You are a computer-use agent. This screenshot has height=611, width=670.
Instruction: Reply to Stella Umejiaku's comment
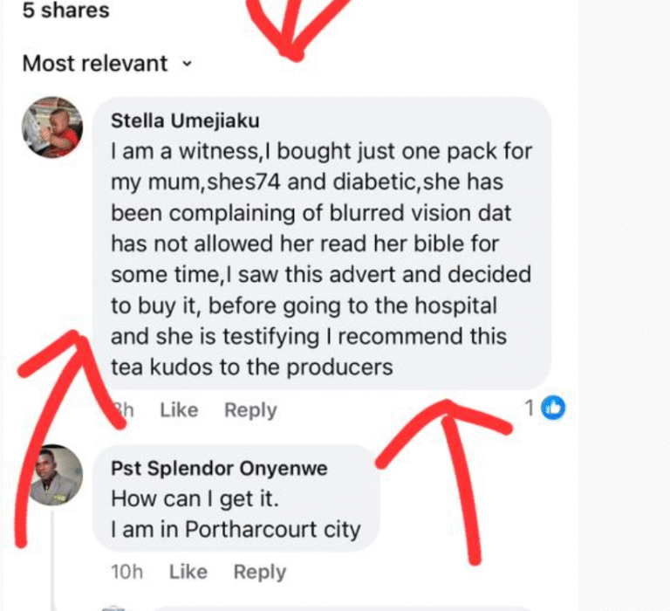click(250, 410)
